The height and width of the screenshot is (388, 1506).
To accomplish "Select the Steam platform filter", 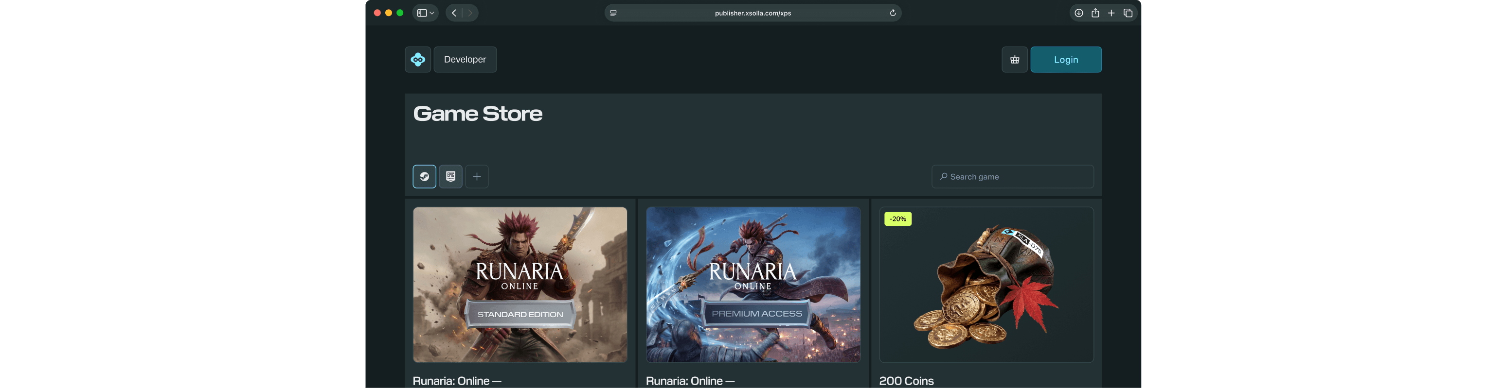I will coord(425,177).
